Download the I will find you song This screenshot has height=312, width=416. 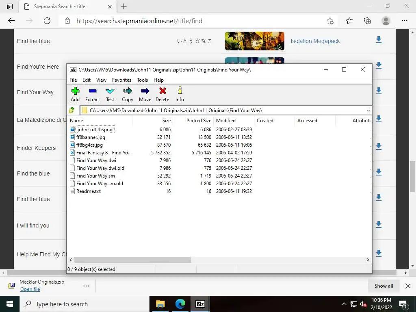click(x=379, y=224)
